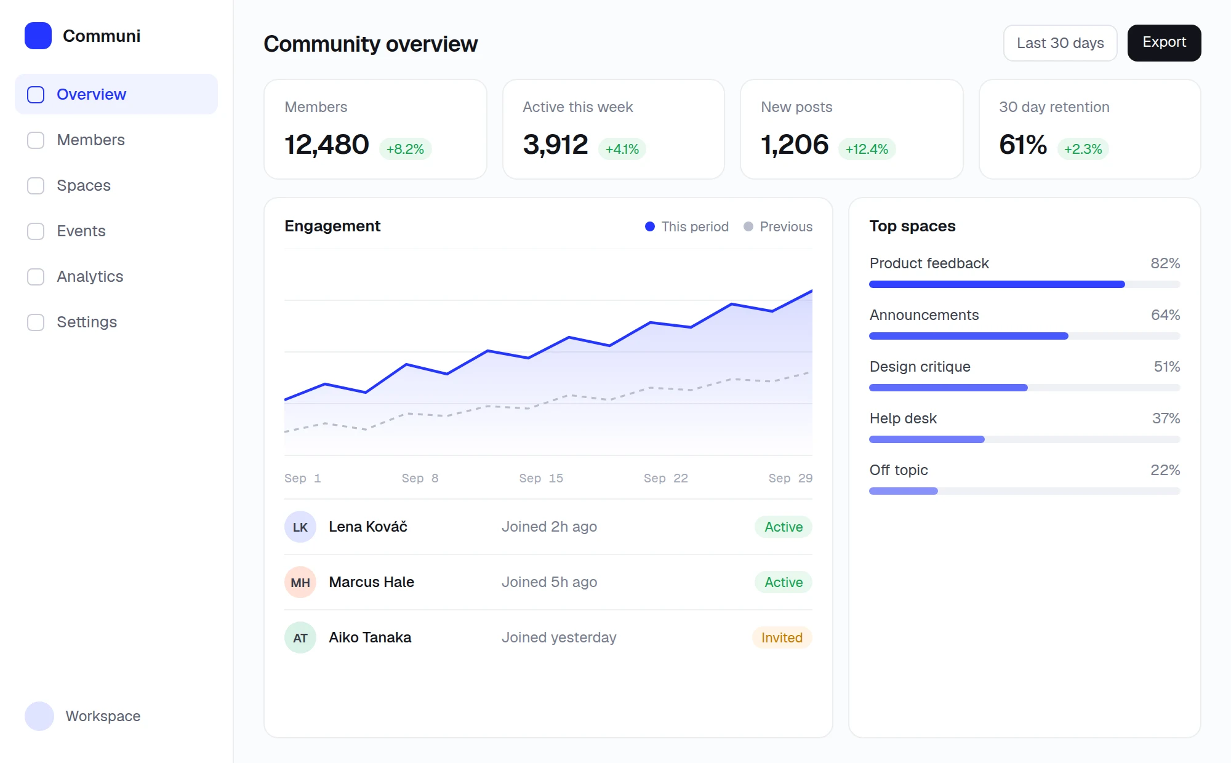The width and height of the screenshot is (1231, 763).
Task: Click the Analytics sidebar icon
Action: [36, 277]
